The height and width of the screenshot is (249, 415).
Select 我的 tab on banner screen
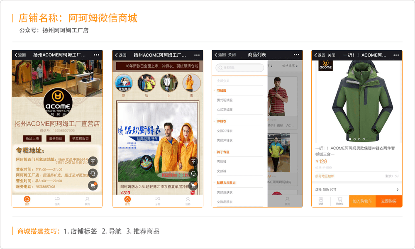click(x=188, y=201)
